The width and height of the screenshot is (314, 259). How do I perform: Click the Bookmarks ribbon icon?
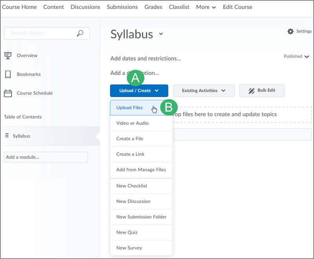(8, 74)
